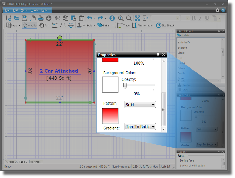Viewport: 235px width, 178px height.
Task: Click the Paste clipboard icon
Action: [x=73, y=18]
